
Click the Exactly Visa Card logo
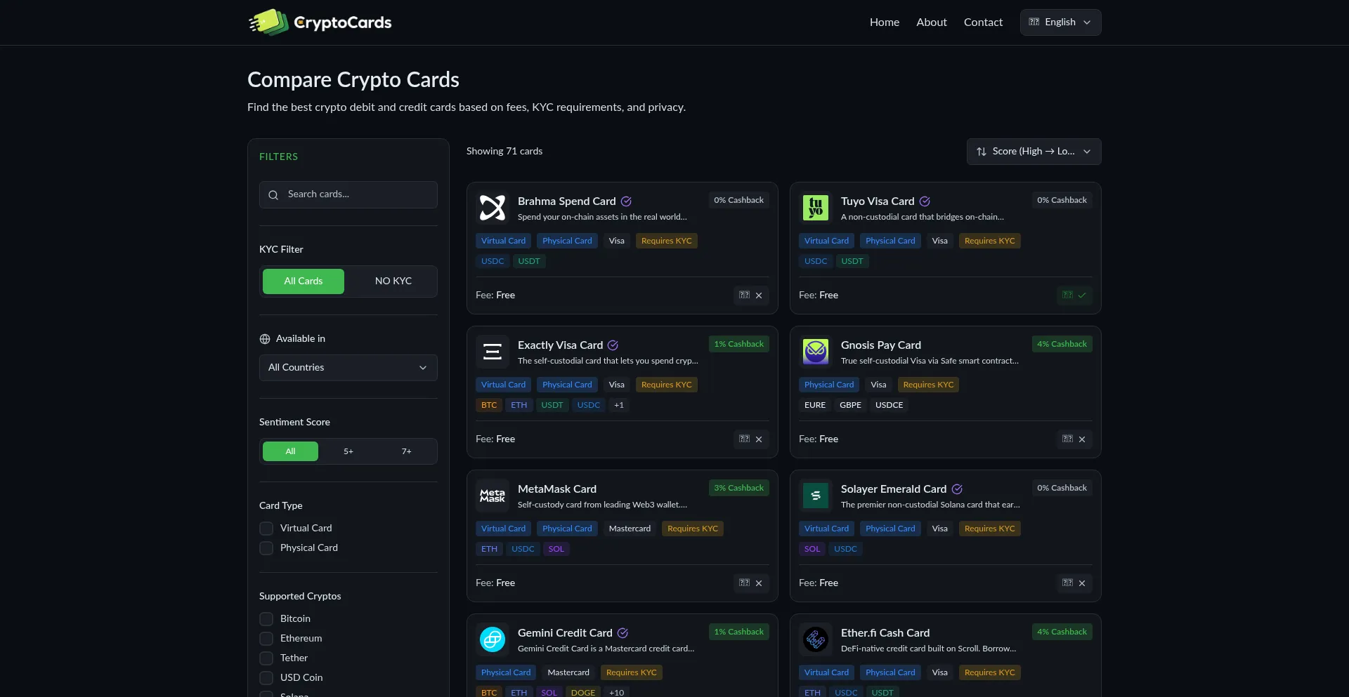coord(493,352)
